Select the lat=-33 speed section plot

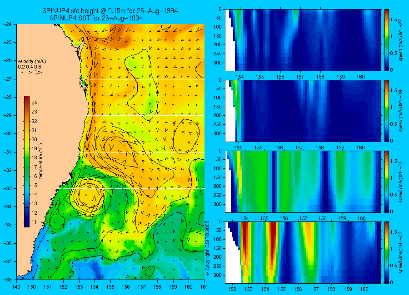[x=303, y=252]
